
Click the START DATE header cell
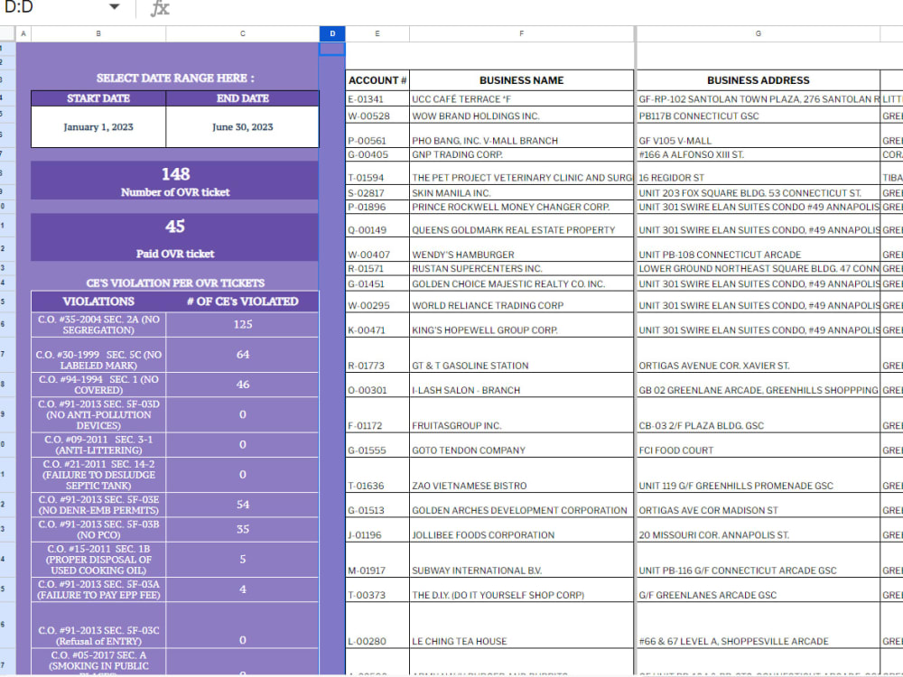(98, 97)
